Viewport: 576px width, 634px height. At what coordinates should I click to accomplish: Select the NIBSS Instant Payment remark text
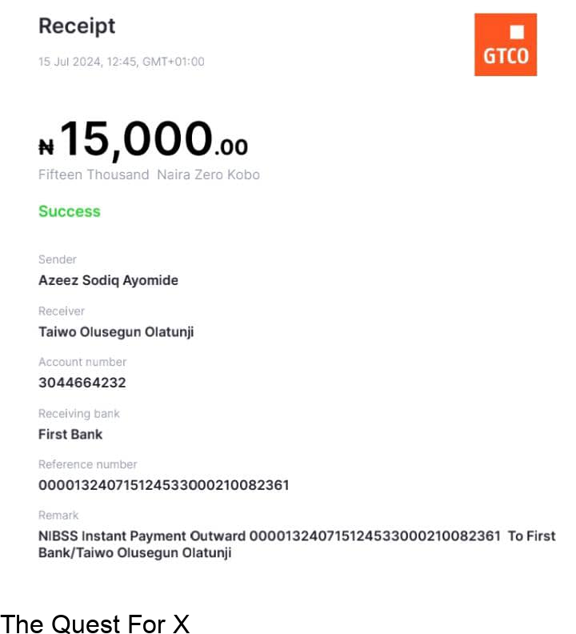point(297,544)
